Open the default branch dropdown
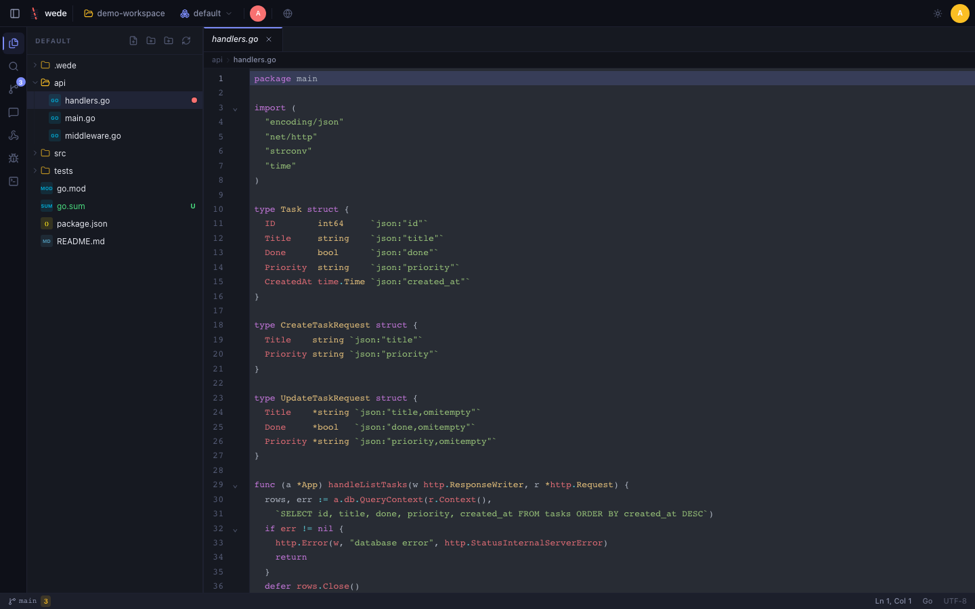 207,14
